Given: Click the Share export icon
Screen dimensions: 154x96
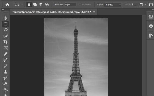Looking at the screenshot, I should [x=151, y=4].
